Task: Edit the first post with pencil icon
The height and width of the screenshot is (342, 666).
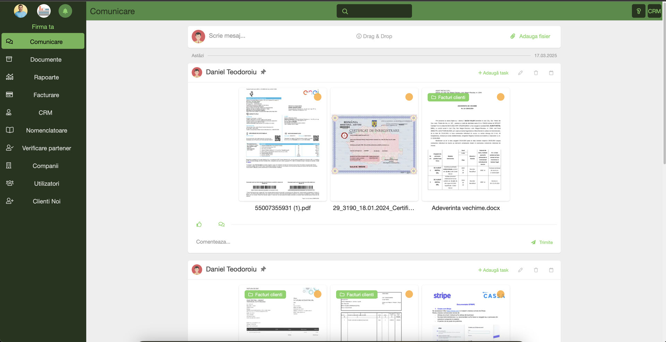Action: tap(520, 73)
